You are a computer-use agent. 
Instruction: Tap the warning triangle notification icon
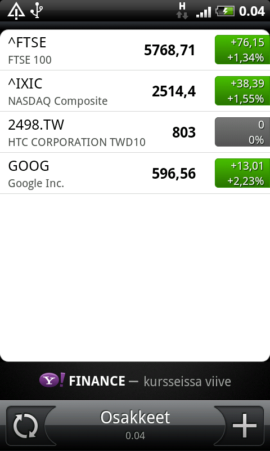point(16,11)
